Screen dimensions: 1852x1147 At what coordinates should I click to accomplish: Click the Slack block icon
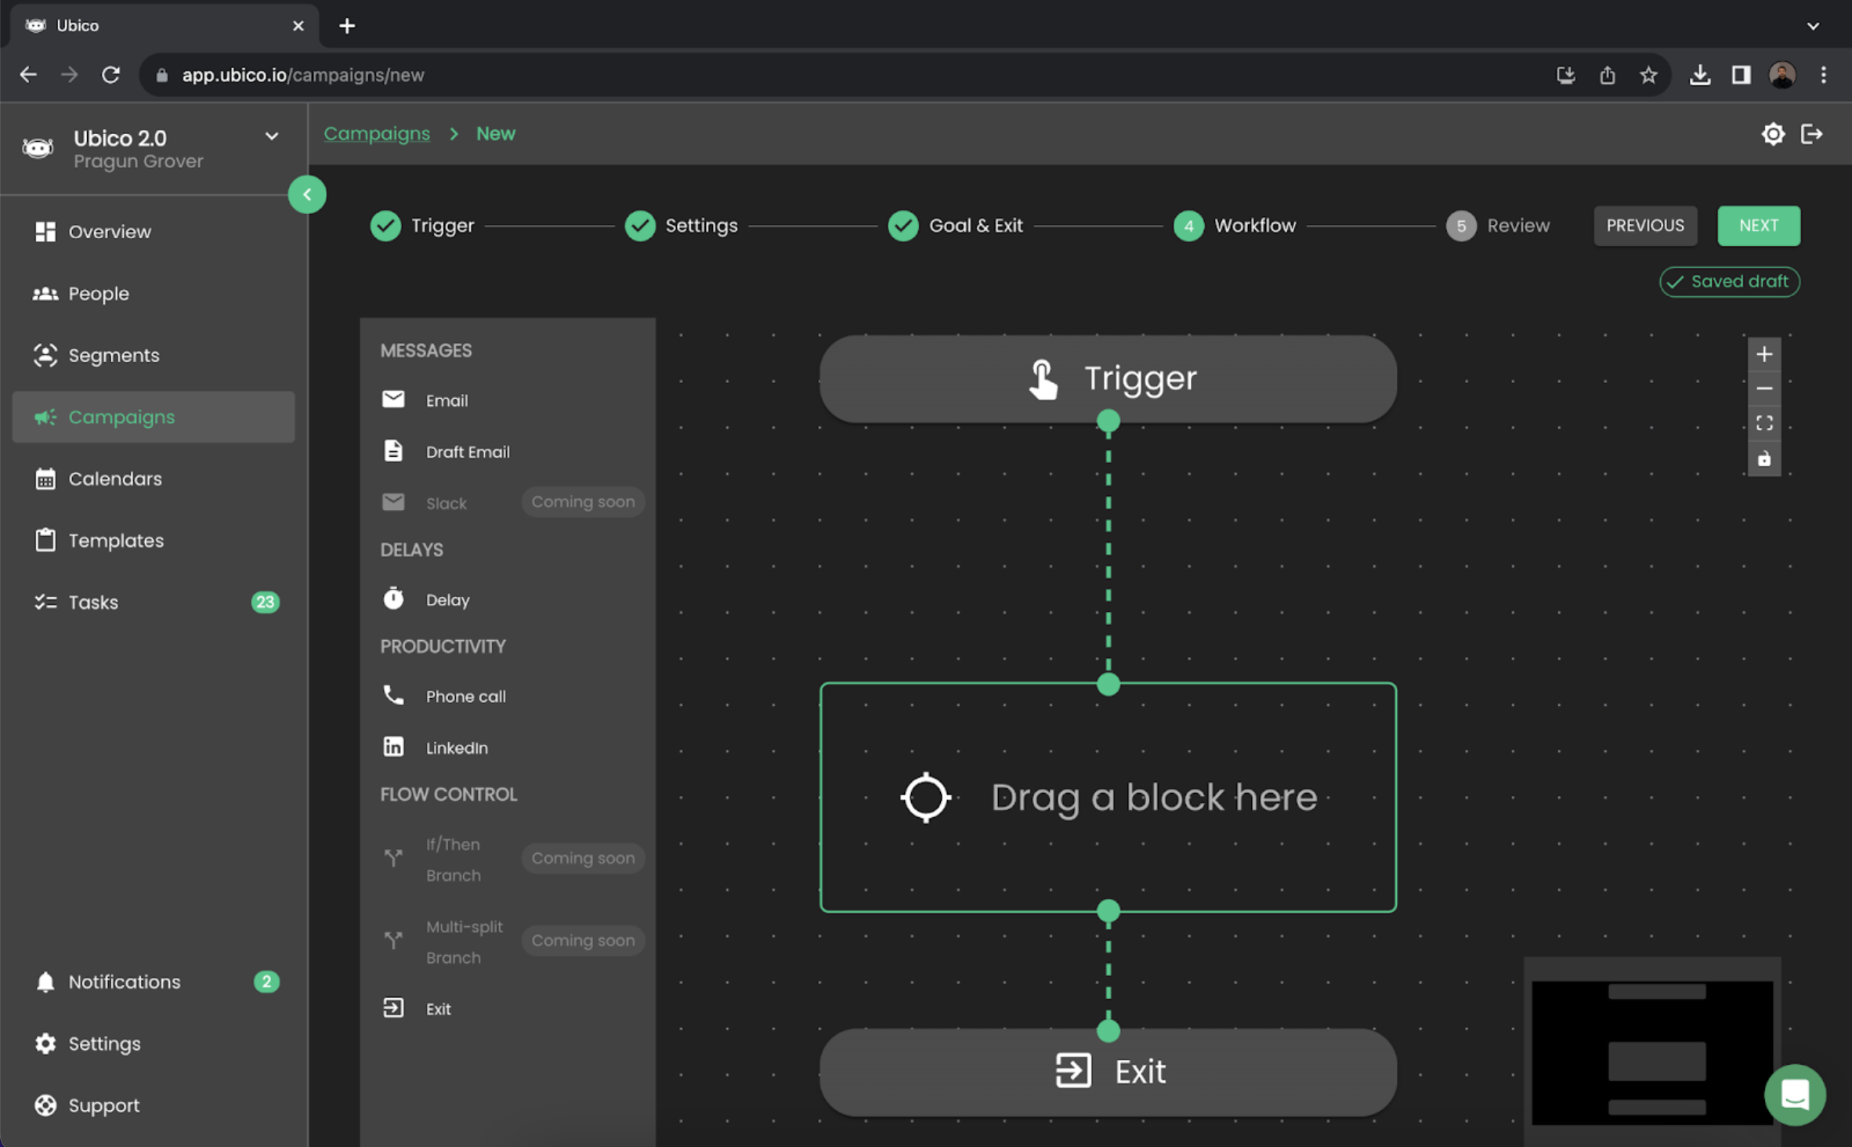[x=393, y=502]
